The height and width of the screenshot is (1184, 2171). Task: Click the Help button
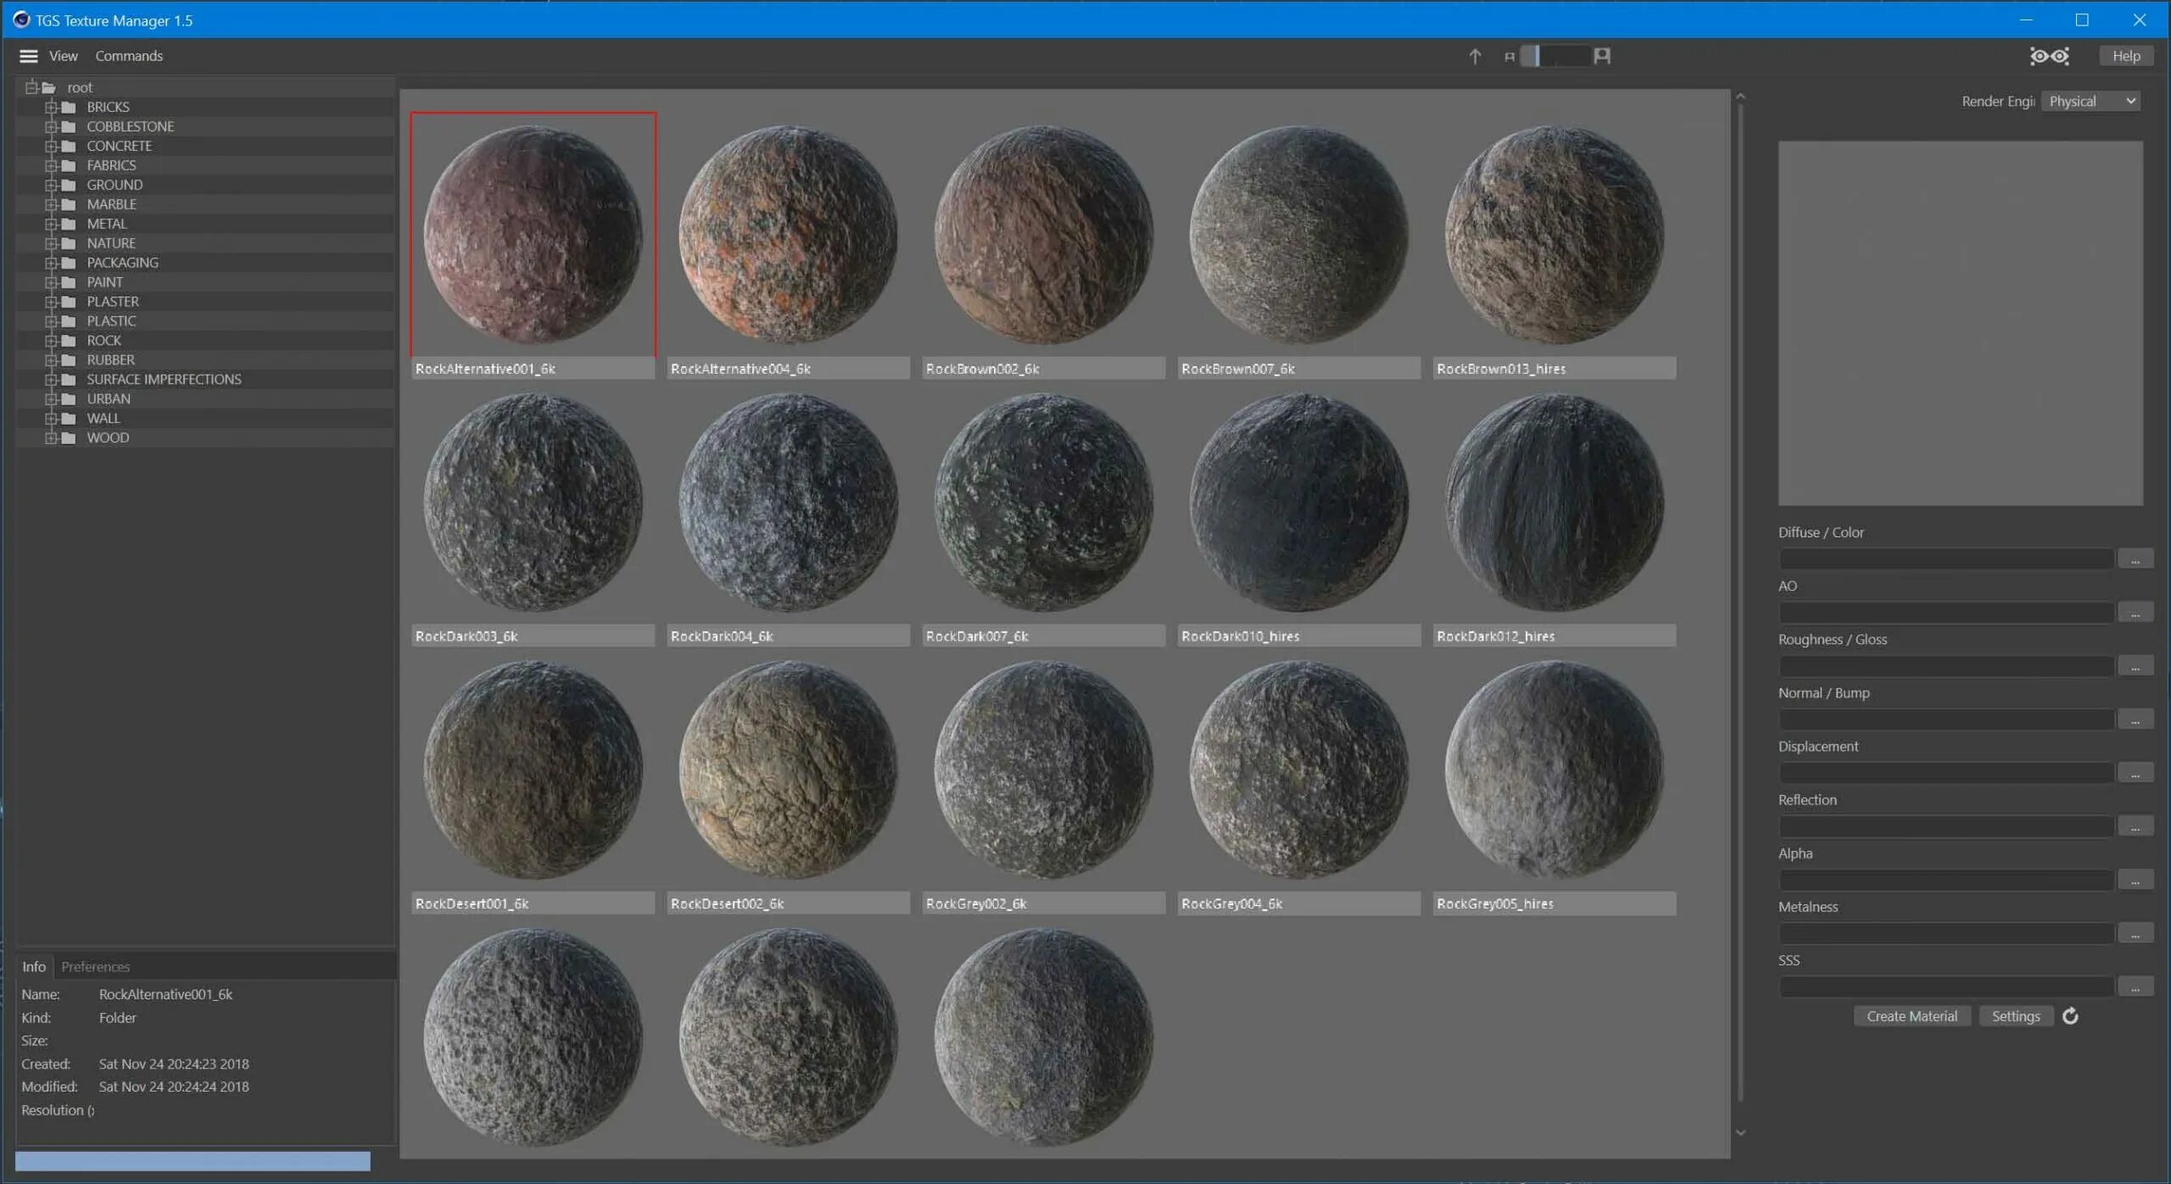pos(2125,56)
